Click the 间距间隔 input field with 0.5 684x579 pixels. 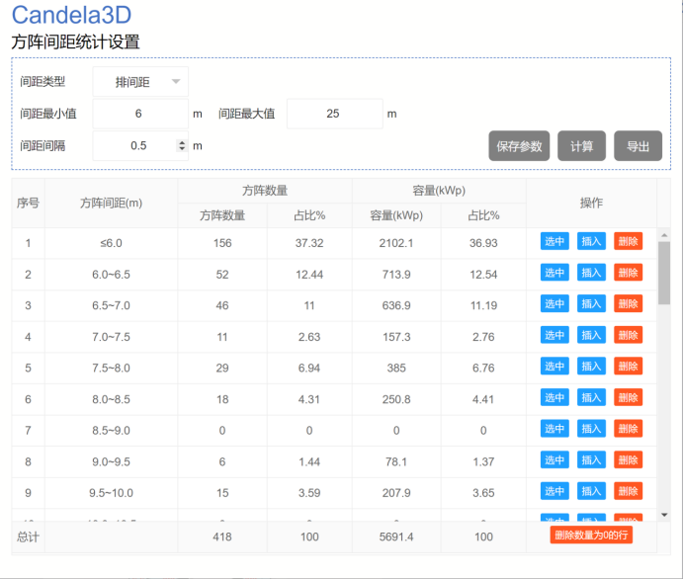pyautogui.click(x=140, y=145)
